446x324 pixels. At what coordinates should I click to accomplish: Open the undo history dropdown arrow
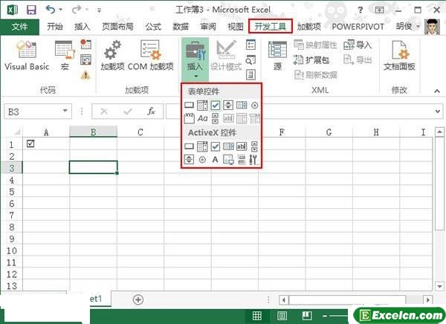pos(61,10)
